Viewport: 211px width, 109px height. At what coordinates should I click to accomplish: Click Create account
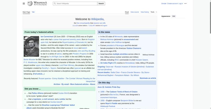click(x=172, y=4)
